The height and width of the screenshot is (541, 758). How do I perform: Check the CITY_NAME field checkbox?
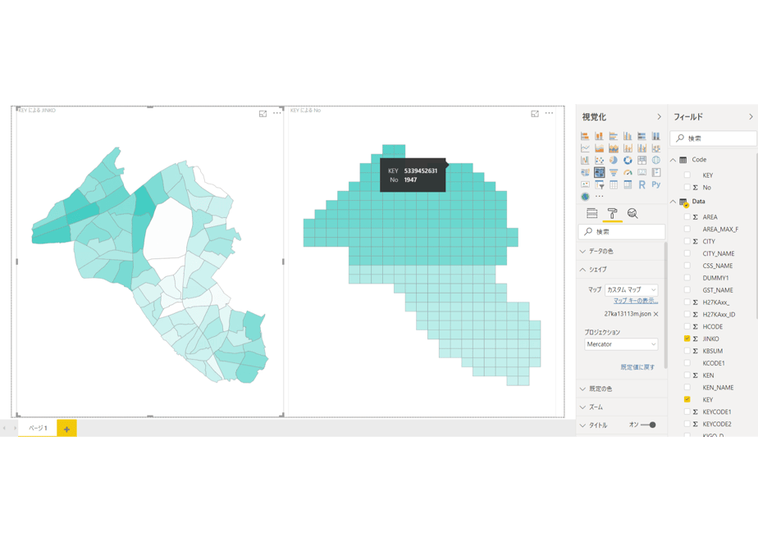coord(687,253)
